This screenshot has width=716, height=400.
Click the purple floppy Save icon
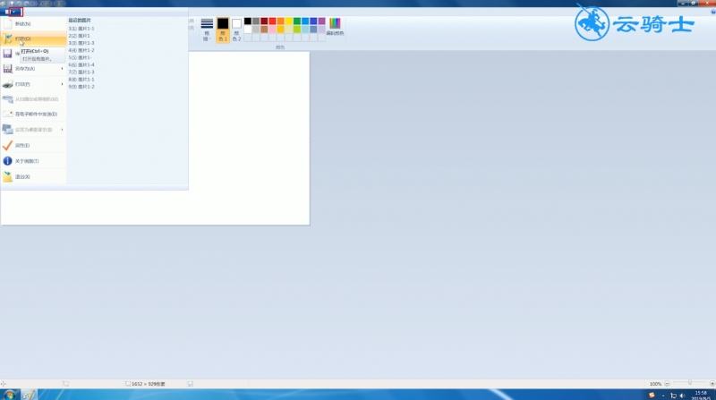[8, 54]
